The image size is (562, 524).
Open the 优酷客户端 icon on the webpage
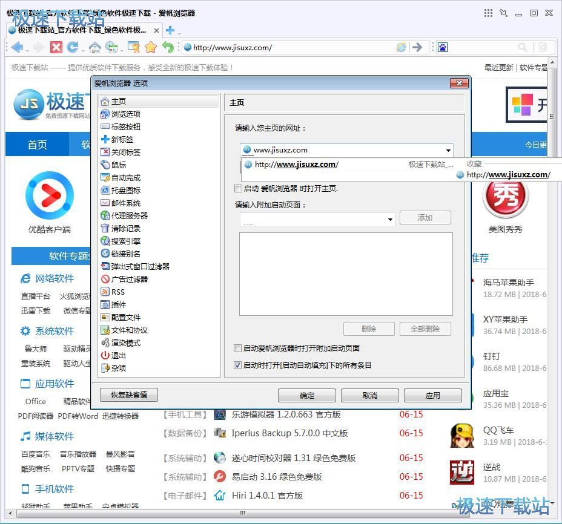(50, 195)
